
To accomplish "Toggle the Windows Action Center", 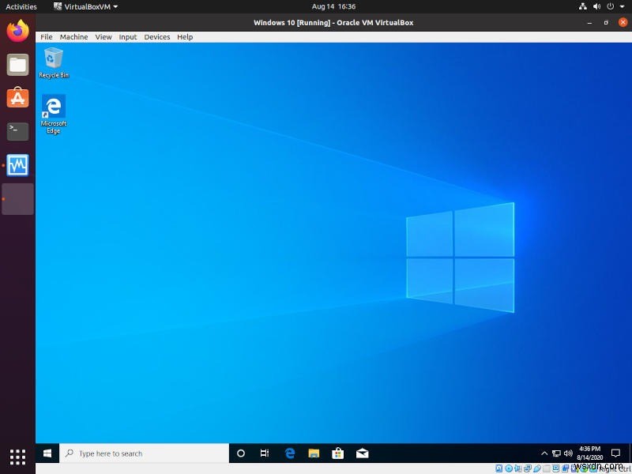I will [615, 453].
